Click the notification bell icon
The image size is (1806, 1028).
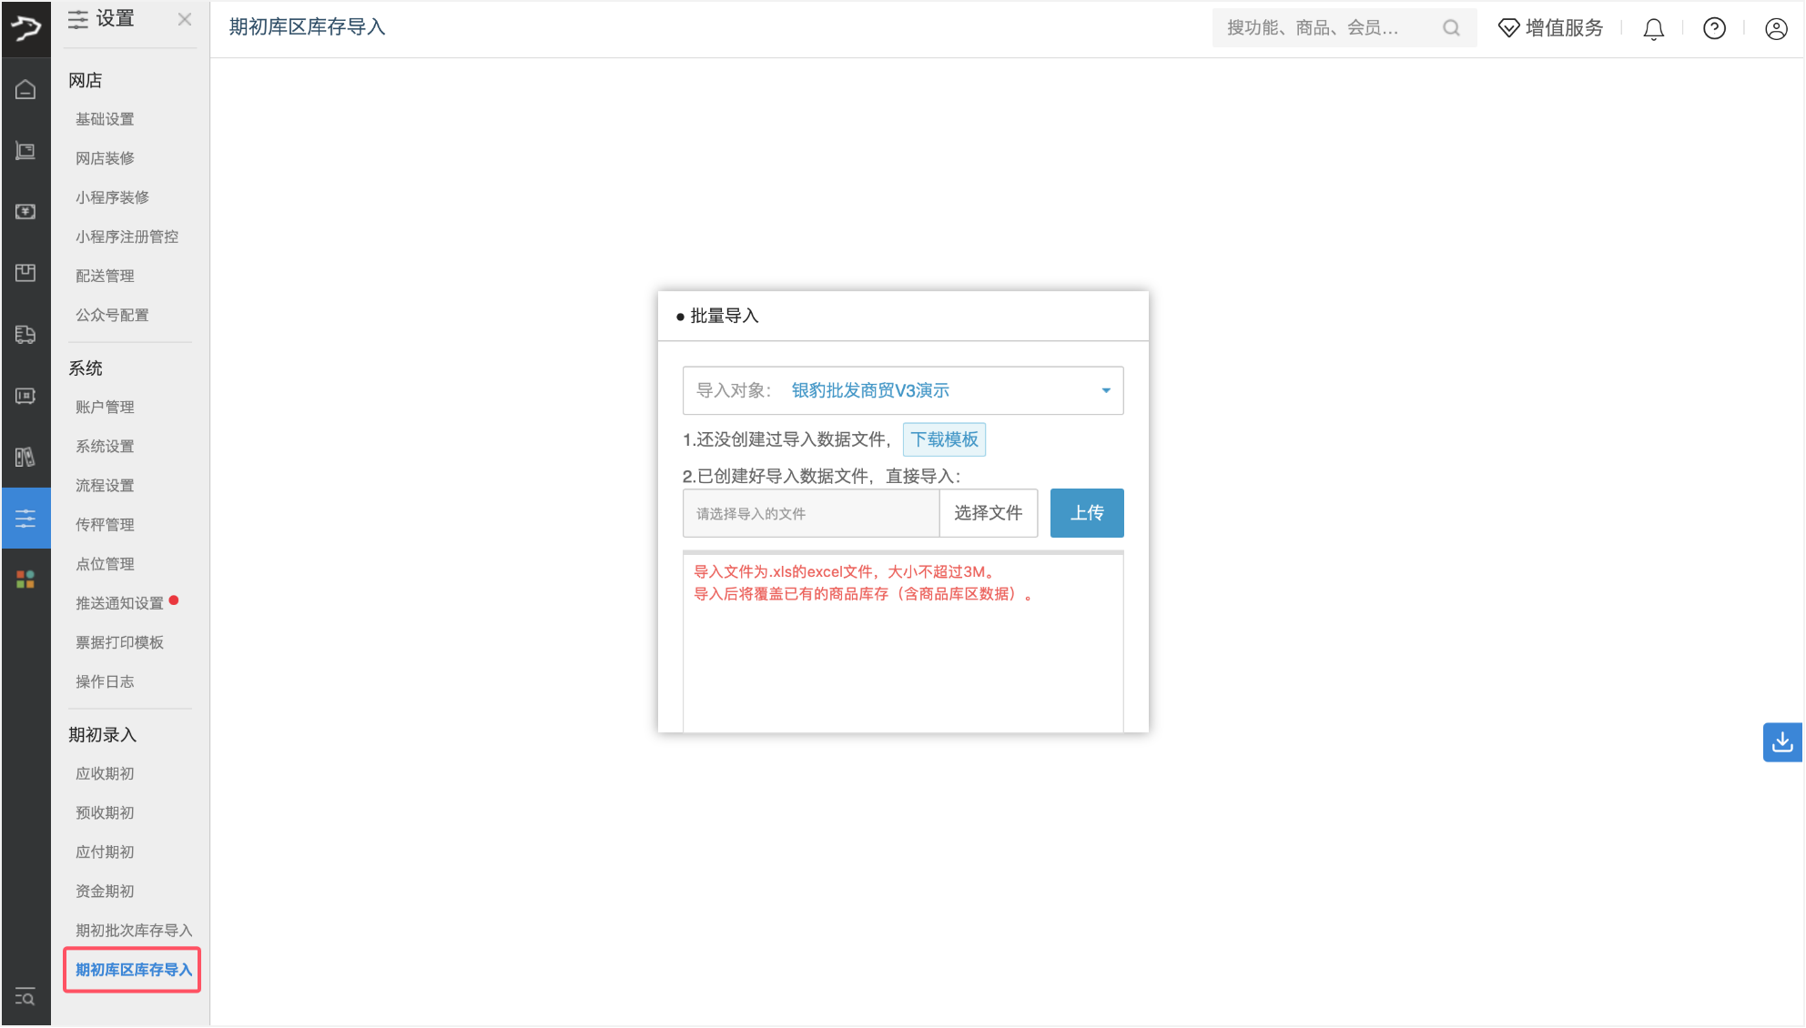tap(1653, 28)
